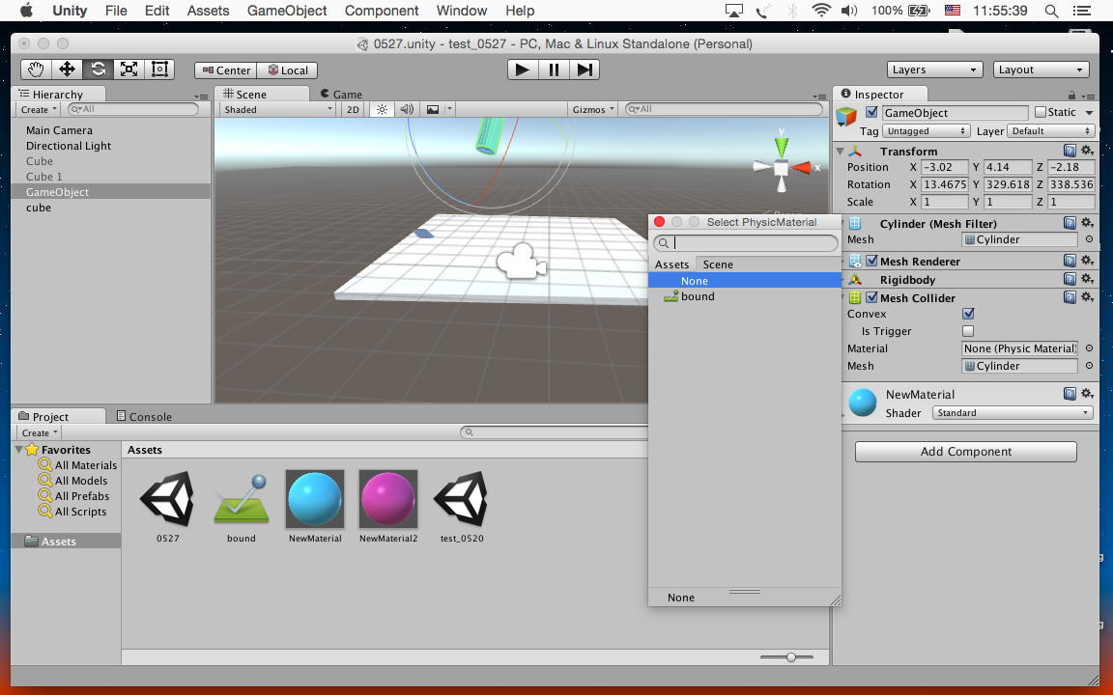This screenshot has width=1113, height=695.
Task: Collapse the Transform component
Action: (x=841, y=152)
